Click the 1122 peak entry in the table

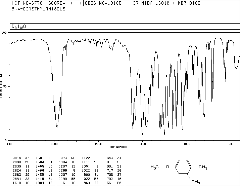[x=90, y=158]
